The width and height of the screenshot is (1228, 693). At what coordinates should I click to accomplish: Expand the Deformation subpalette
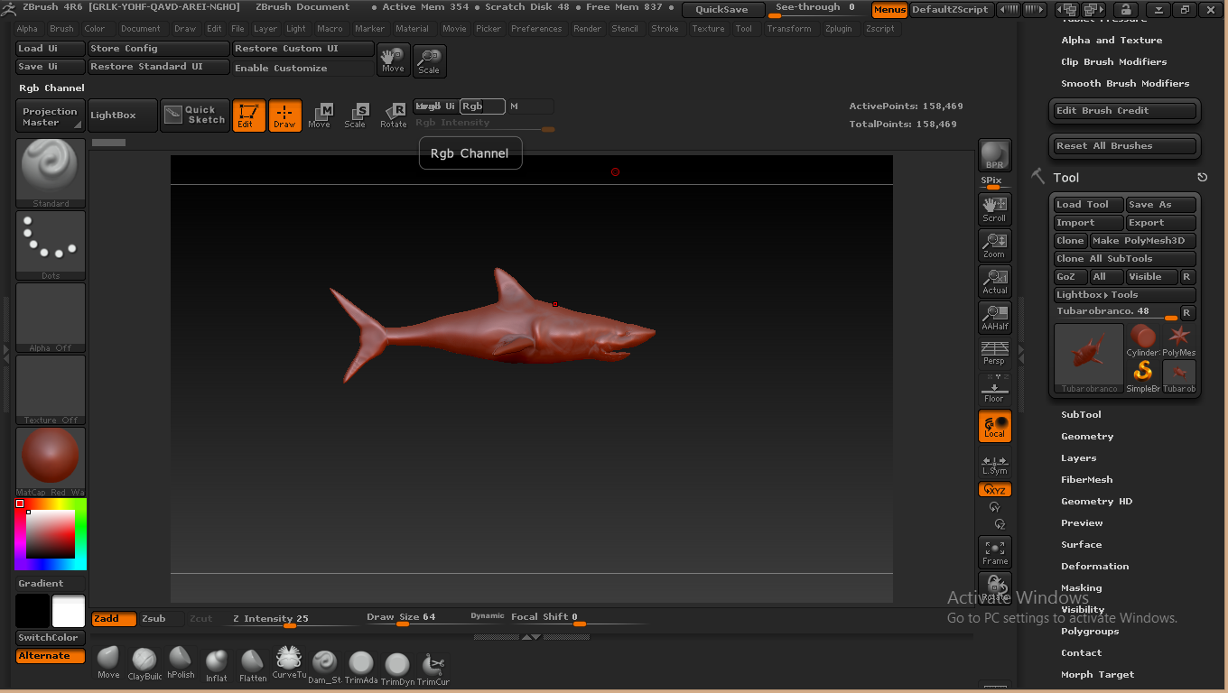click(1094, 567)
